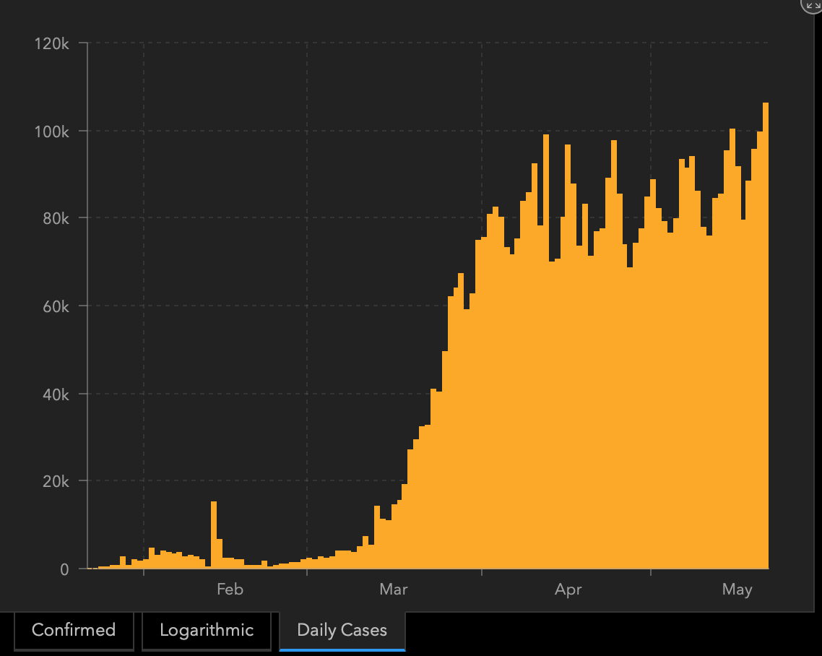Click the expand chart icon at top right
The height and width of the screenshot is (656, 822).
point(813,5)
